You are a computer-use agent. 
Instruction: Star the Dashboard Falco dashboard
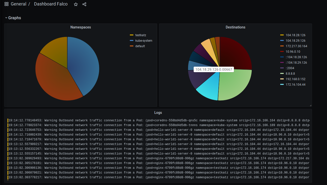pyautogui.click(x=76, y=4)
